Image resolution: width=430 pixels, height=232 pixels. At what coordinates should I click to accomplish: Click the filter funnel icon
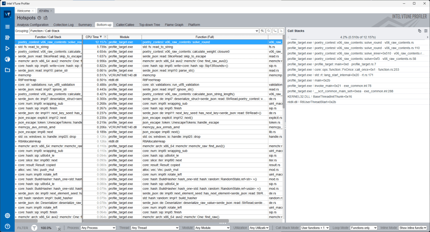[34, 228]
